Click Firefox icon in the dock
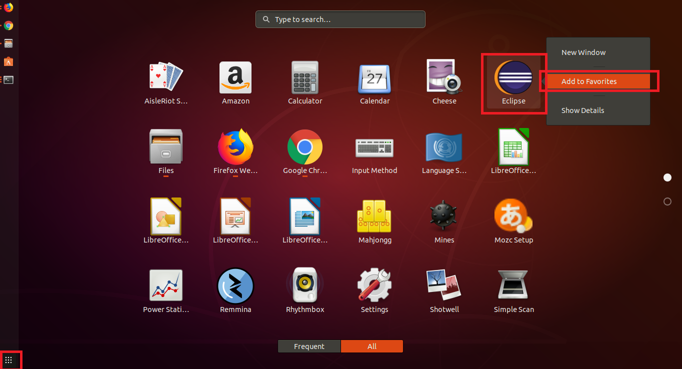This screenshot has height=369, width=682. (x=8, y=7)
